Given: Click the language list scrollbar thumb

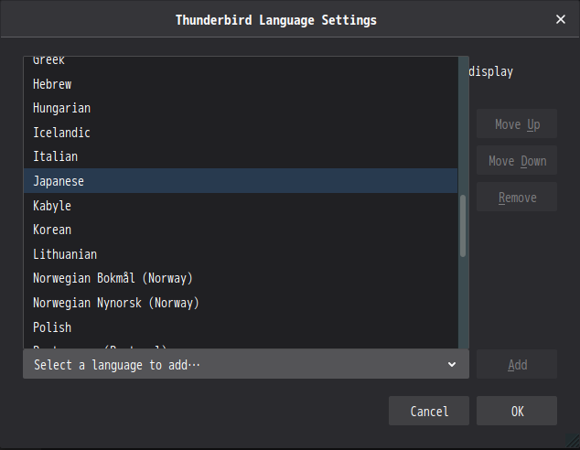Looking at the screenshot, I should coord(463,226).
